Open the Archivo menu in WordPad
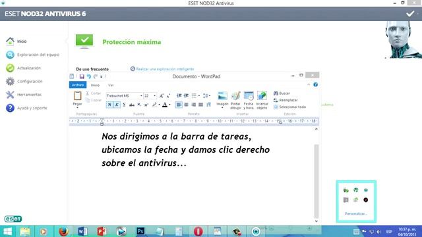The width and height of the screenshot is (422, 237). [x=78, y=85]
